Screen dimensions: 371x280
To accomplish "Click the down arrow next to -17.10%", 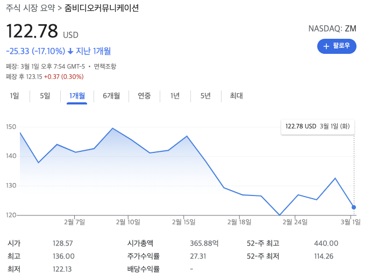I will point(70,51).
